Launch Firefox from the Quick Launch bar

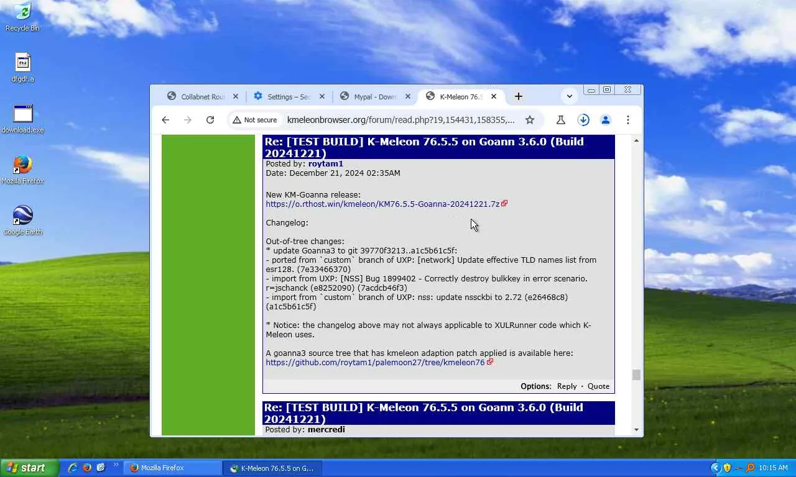[87, 468]
